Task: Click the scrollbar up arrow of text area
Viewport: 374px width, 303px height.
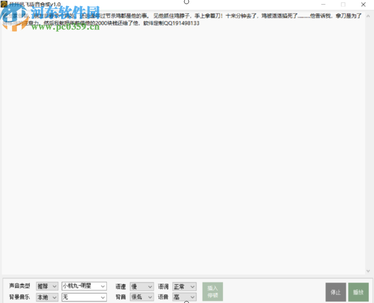Action: click(x=368, y=16)
